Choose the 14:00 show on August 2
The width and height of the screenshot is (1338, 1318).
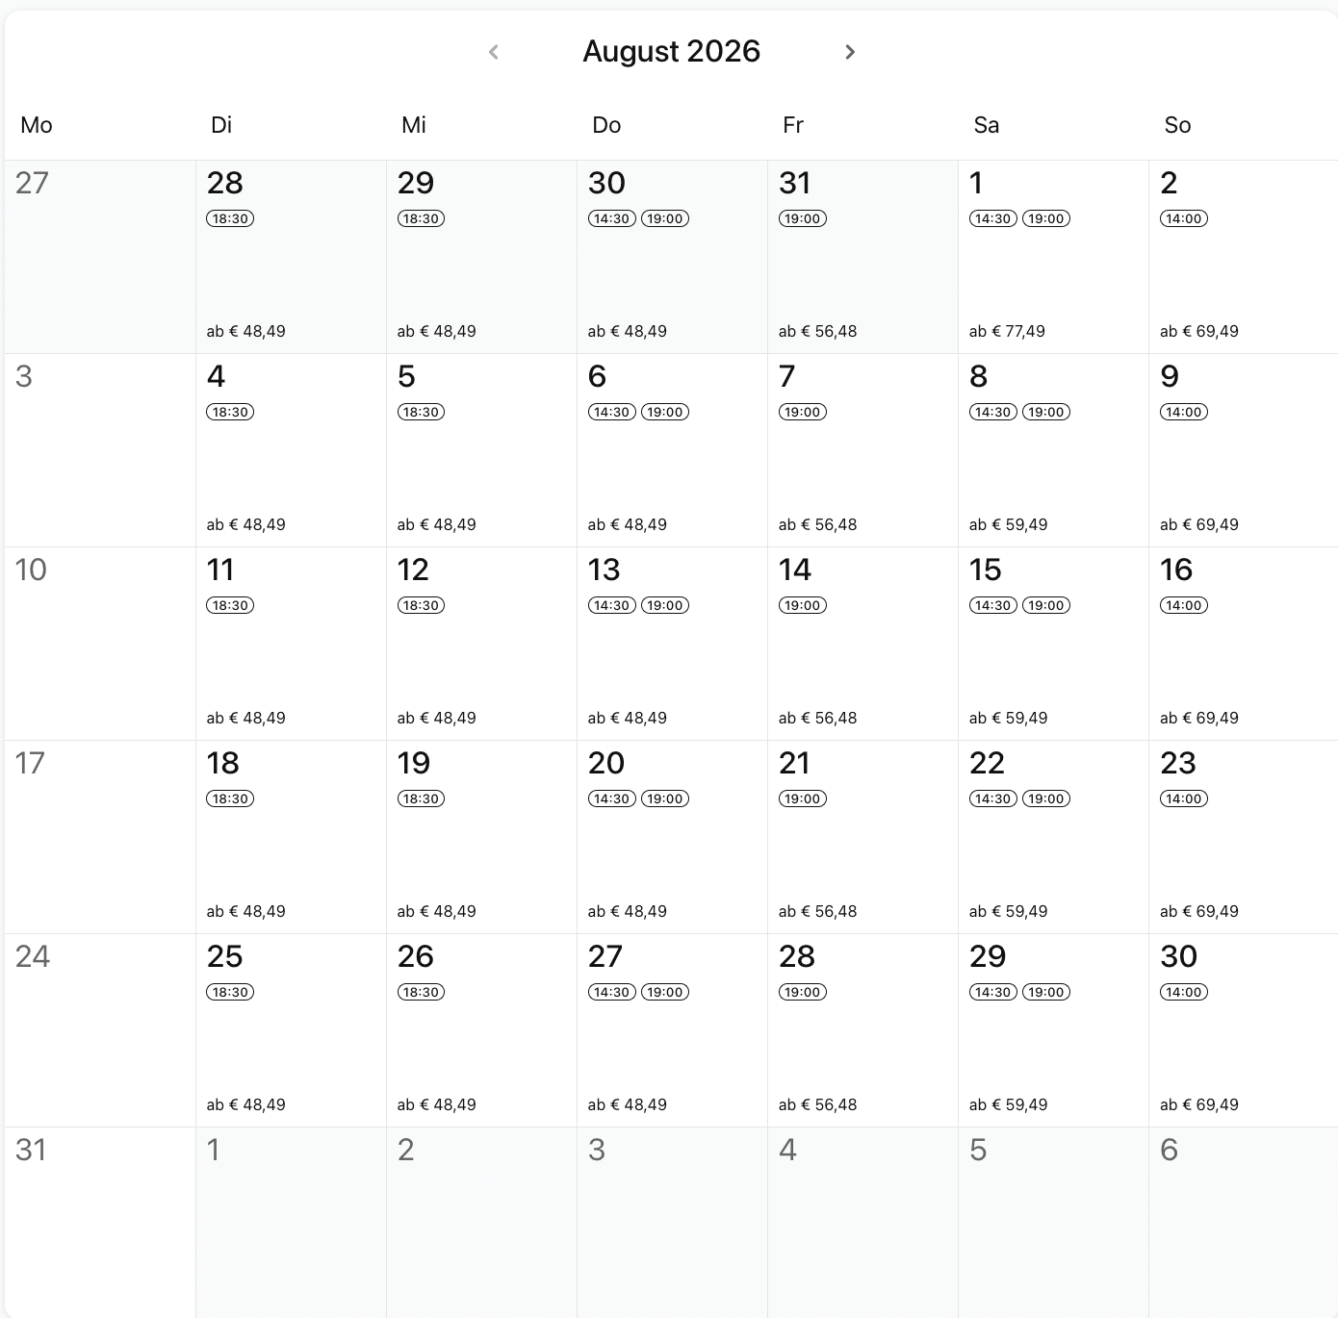click(1183, 218)
